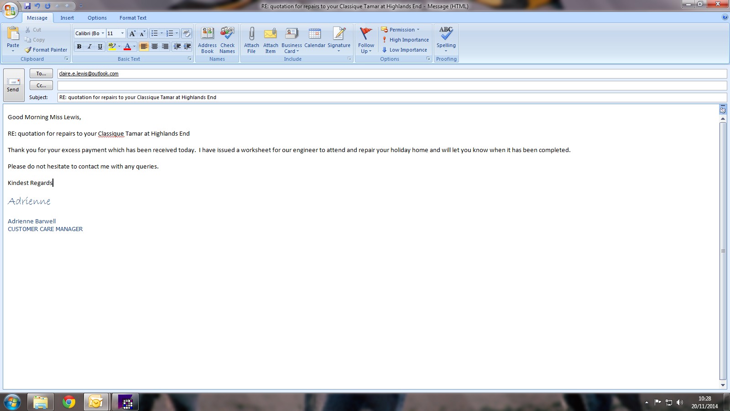Open Outlook Help question mark icon

(725, 17)
